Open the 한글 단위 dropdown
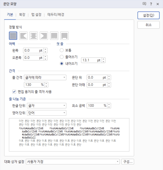The width and height of the screenshot is (163, 170). (x=47, y=106)
